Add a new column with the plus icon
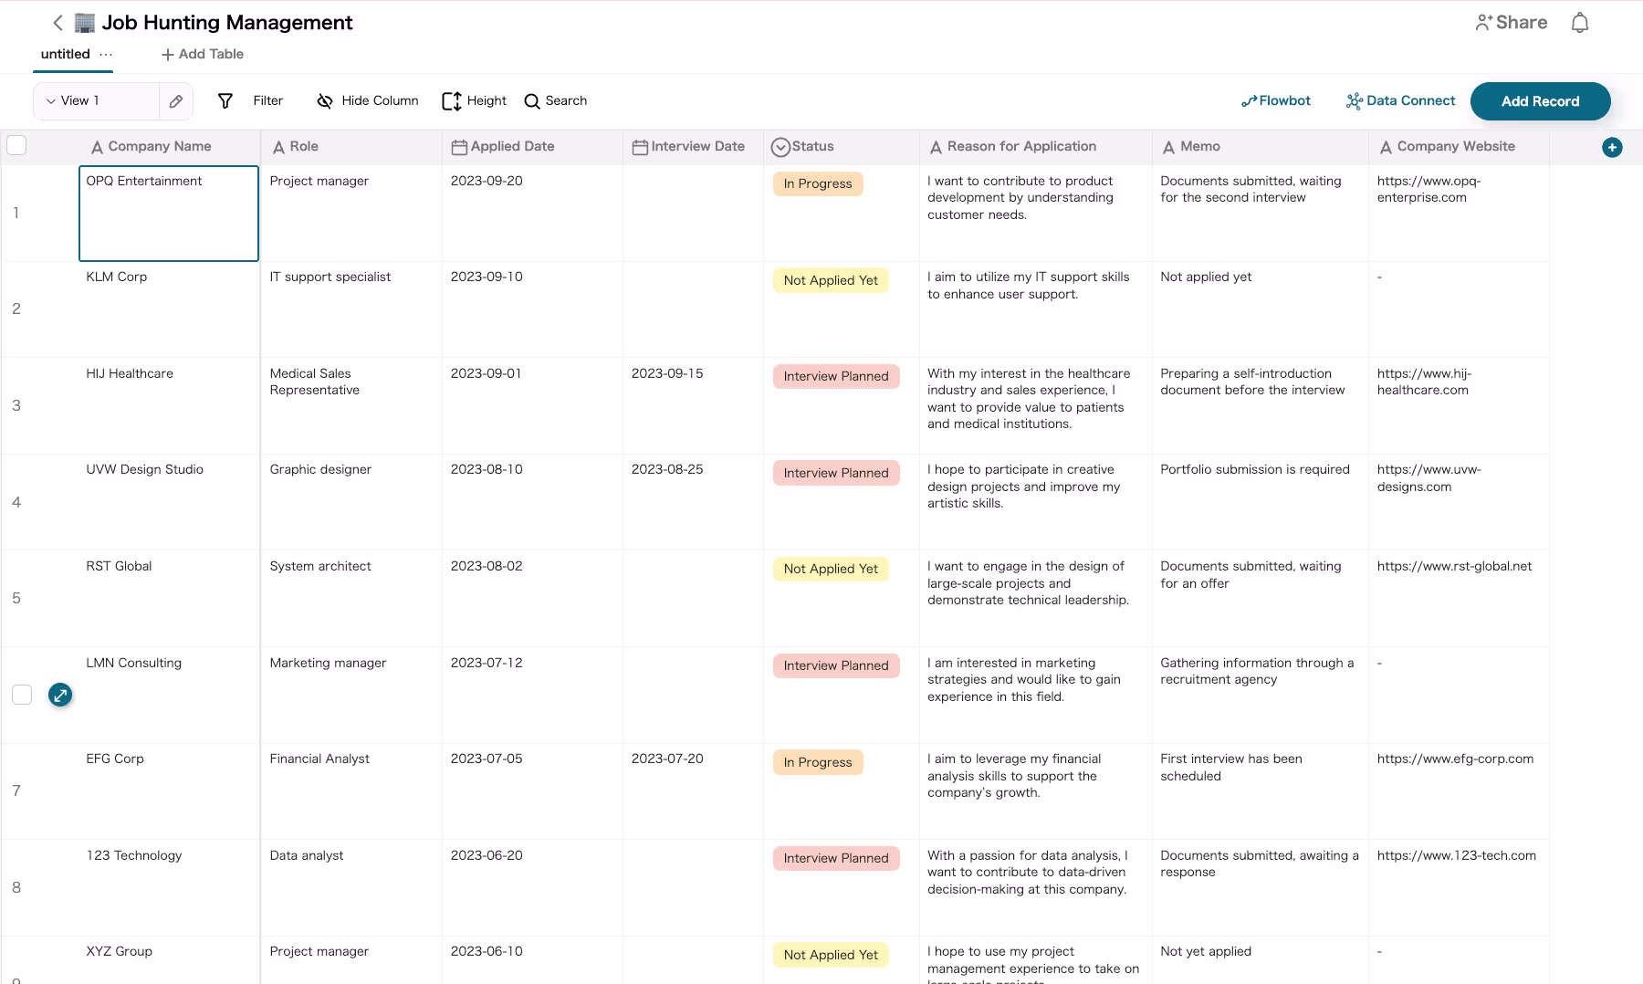The height and width of the screenshot is (984, 1643). point(1614,147)
